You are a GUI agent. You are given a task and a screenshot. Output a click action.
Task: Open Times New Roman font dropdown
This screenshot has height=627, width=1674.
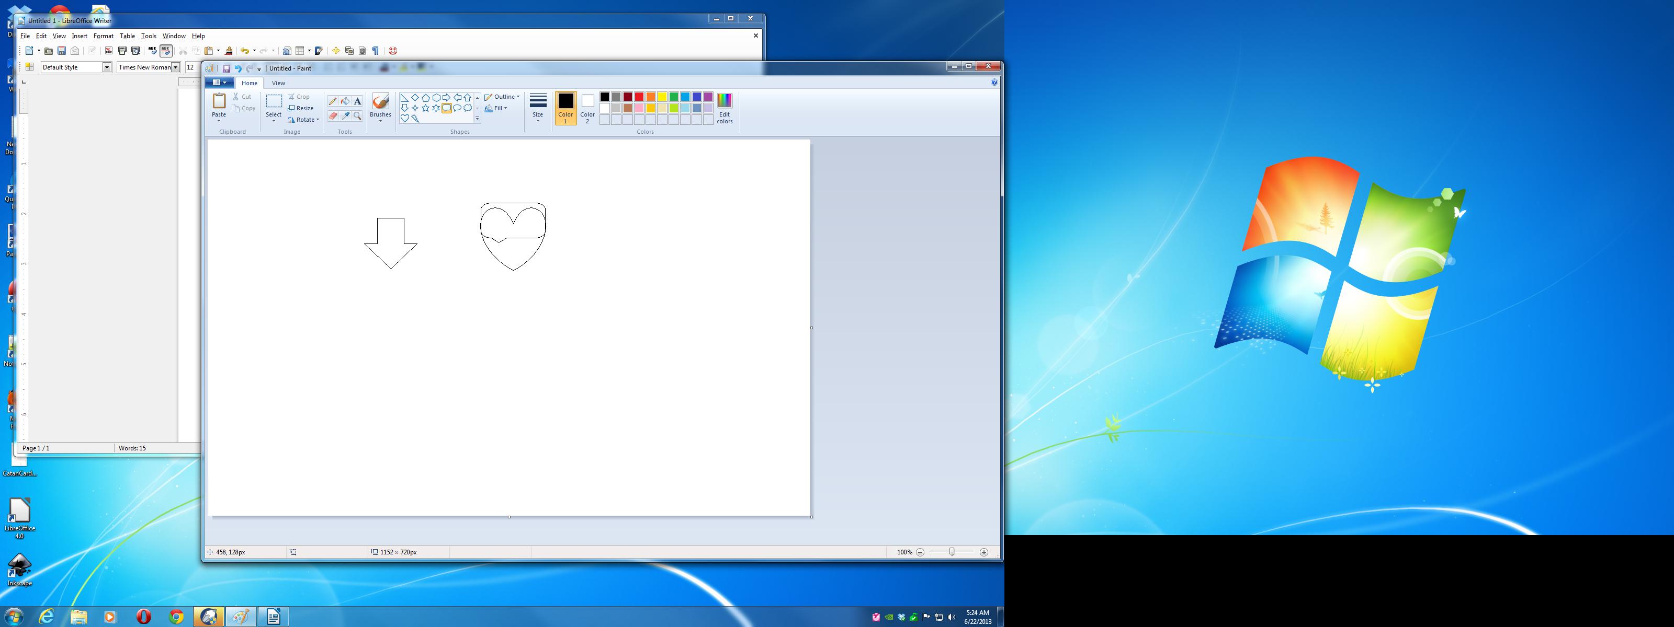point(175,67)
